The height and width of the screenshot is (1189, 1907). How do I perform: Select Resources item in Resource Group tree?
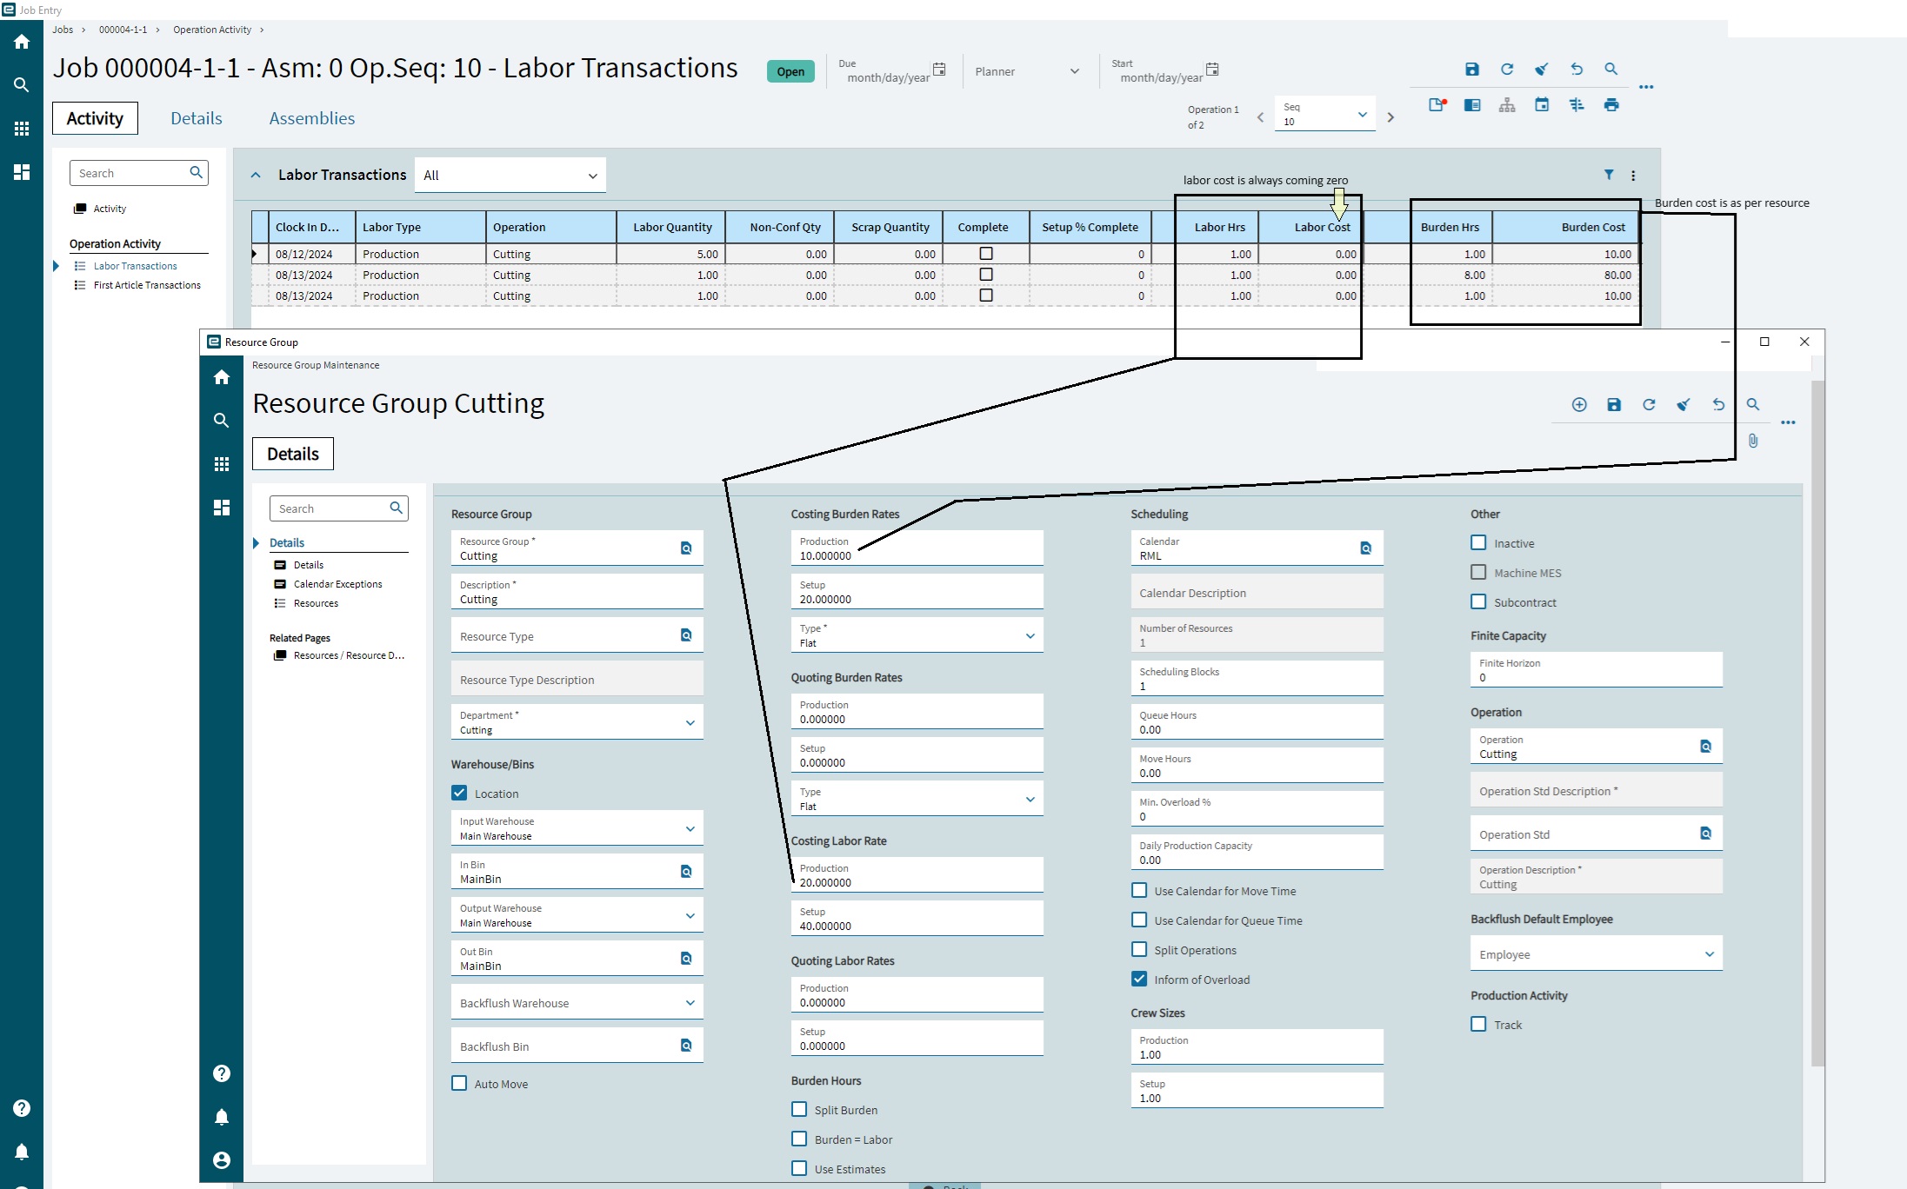[316, 603]
